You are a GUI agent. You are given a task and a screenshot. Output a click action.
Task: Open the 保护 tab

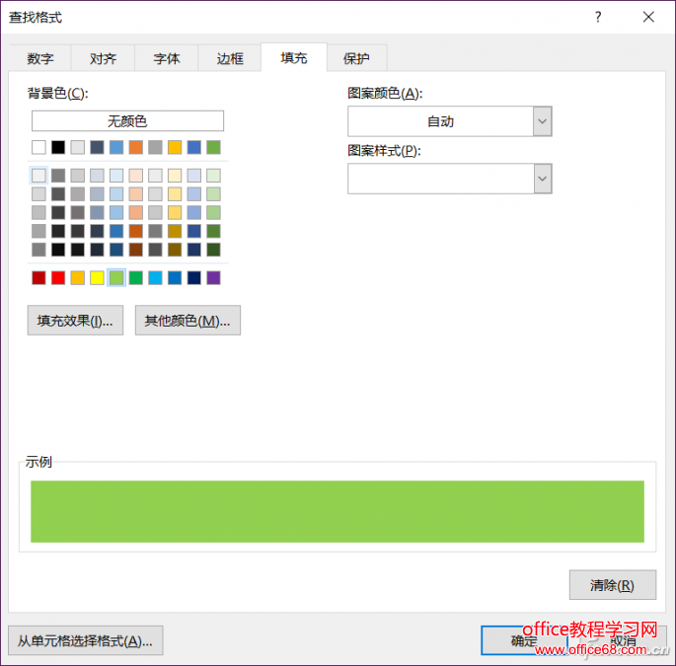(x=356, y=58)
